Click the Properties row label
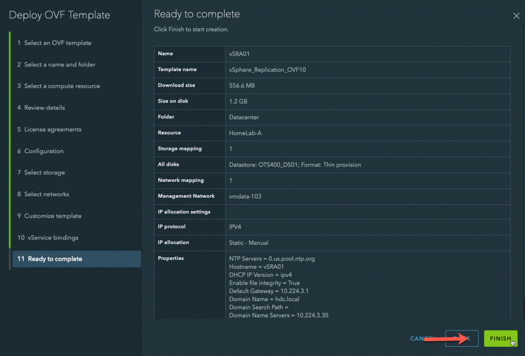 tap(171, 258)
